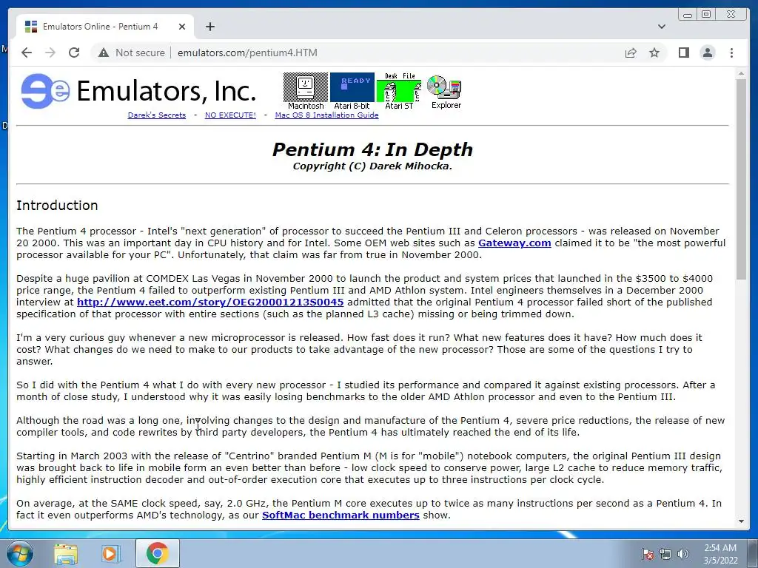Image resolution: width=758 pixels, height=568 pixels.
Task: Click the scrollbar down arrow
Action: coord(741,521)
